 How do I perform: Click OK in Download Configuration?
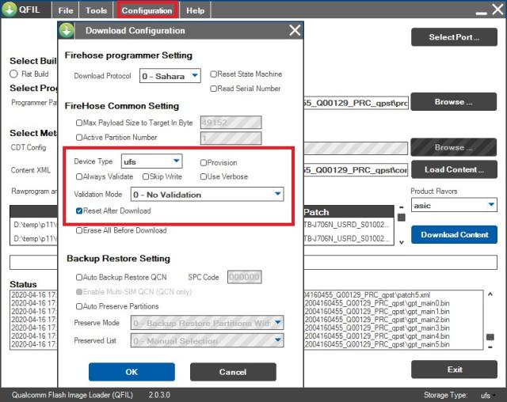(x=132, y=372)
